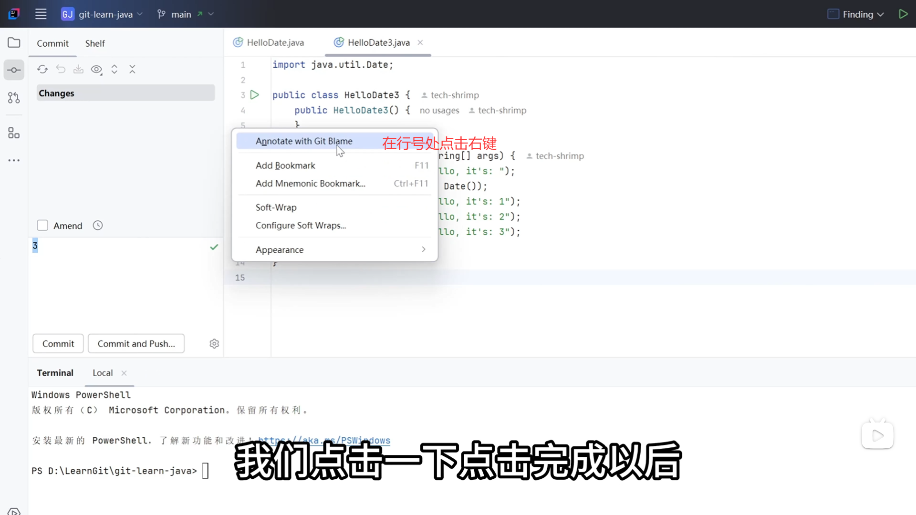
Task: Click the Commit and Push button
Action: pyautogui.click(x=136, y=344)
